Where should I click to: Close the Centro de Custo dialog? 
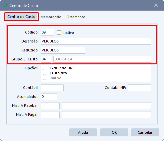point(156,5)
